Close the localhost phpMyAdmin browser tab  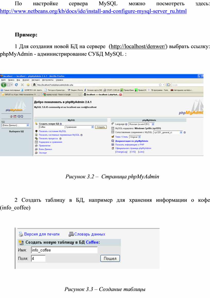[x=120, y=94]
